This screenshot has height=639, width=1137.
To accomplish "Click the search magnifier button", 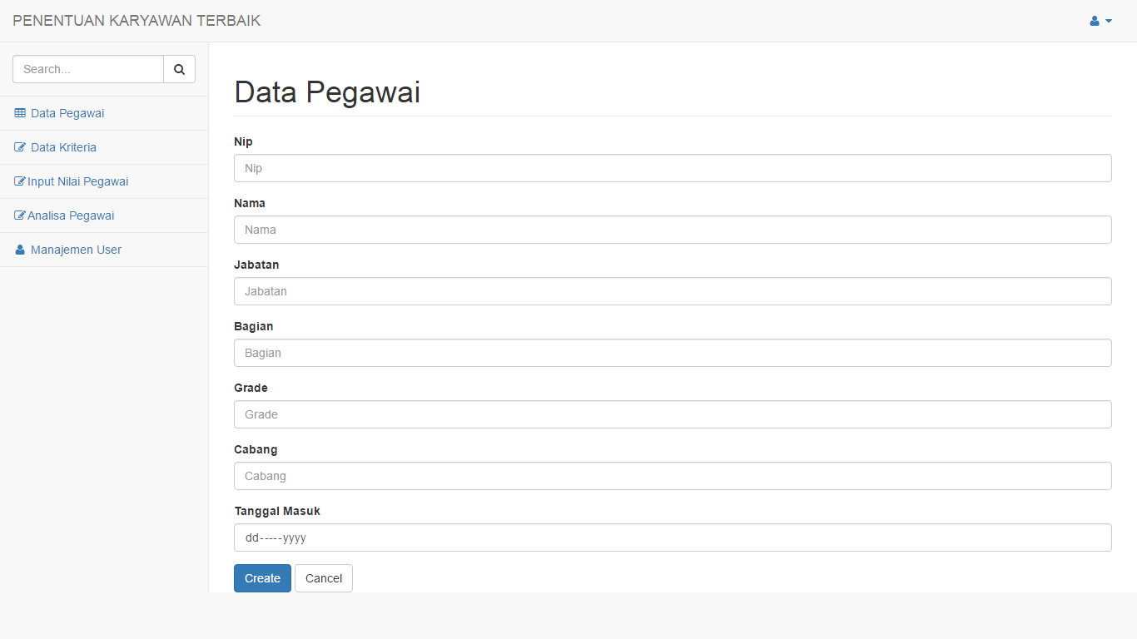I will point(179,69).
